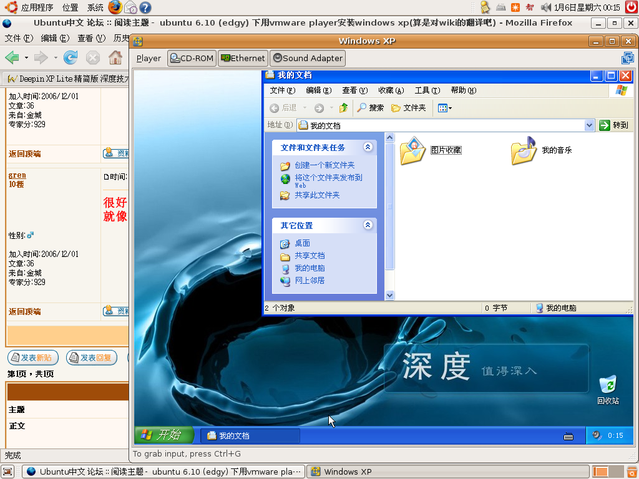The width and height of the screenshot is (639, 479).
Task: Open the Views dropdown button in Explorer
Action: (444, 108)
